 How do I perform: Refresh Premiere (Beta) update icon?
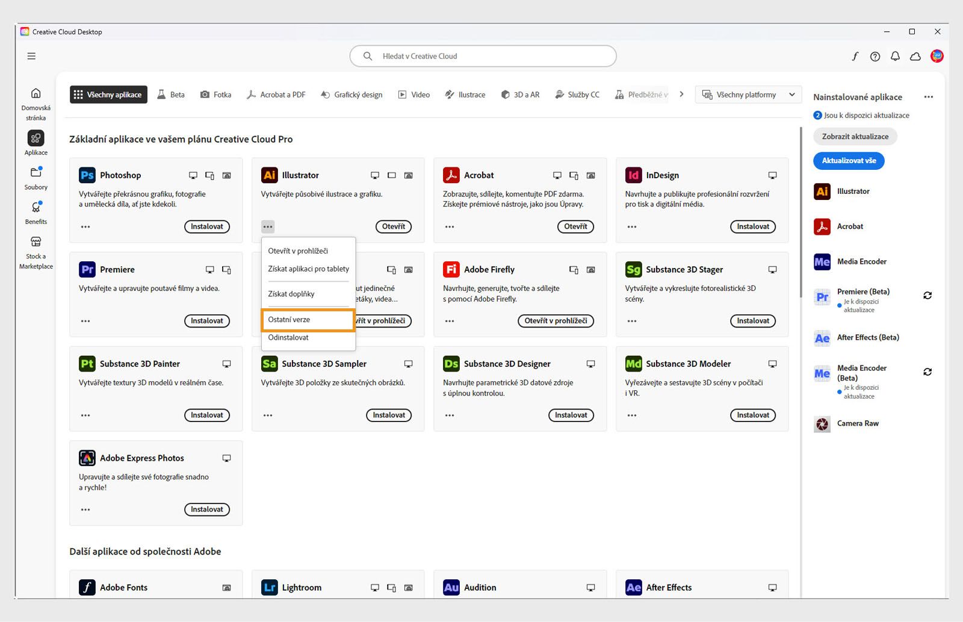click(x=927, y=296)
